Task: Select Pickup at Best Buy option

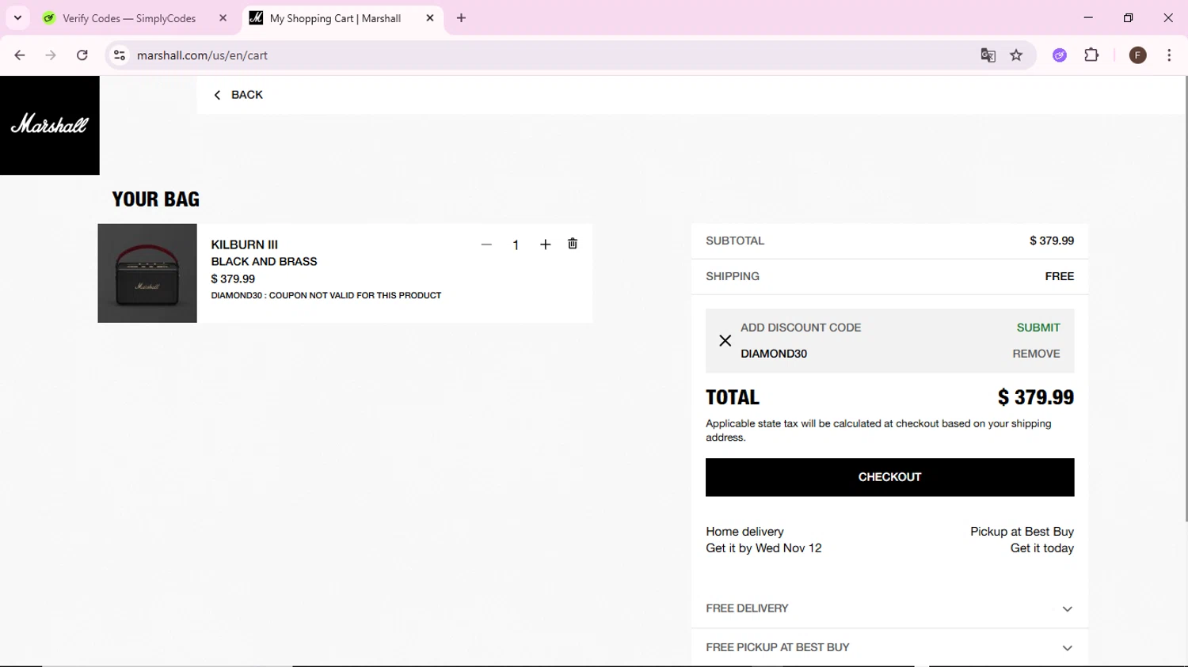Action: coord(1022,540)
